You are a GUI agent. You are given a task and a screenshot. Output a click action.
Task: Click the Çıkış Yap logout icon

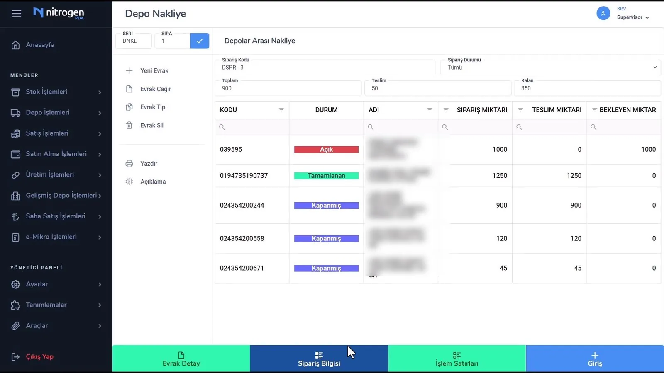15,357
